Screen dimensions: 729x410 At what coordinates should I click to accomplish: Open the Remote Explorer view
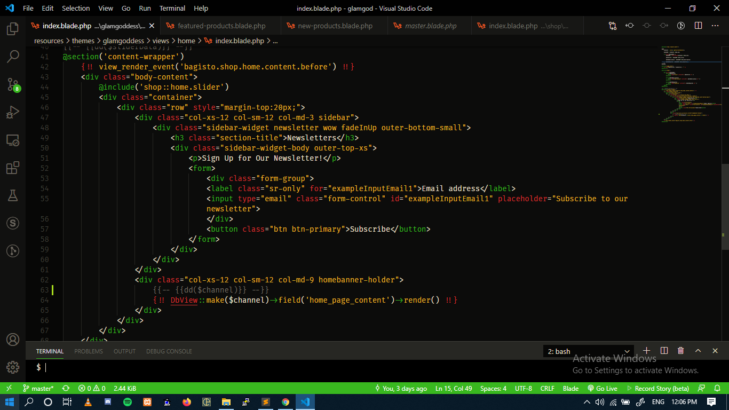tap(13, 140)
